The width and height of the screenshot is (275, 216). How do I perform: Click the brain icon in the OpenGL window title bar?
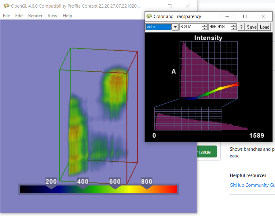6,5
